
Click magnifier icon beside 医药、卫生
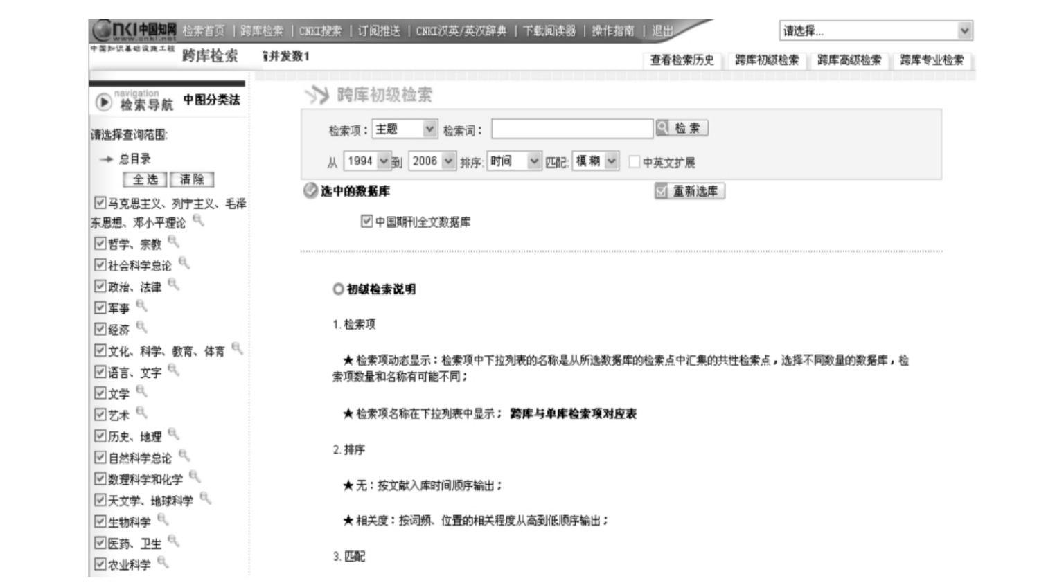tap(174, 541)
